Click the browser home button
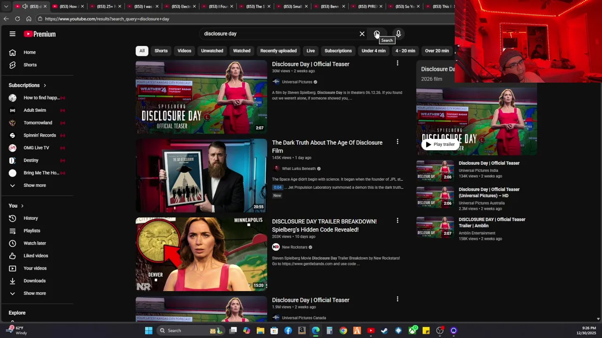 pos(29,19)
